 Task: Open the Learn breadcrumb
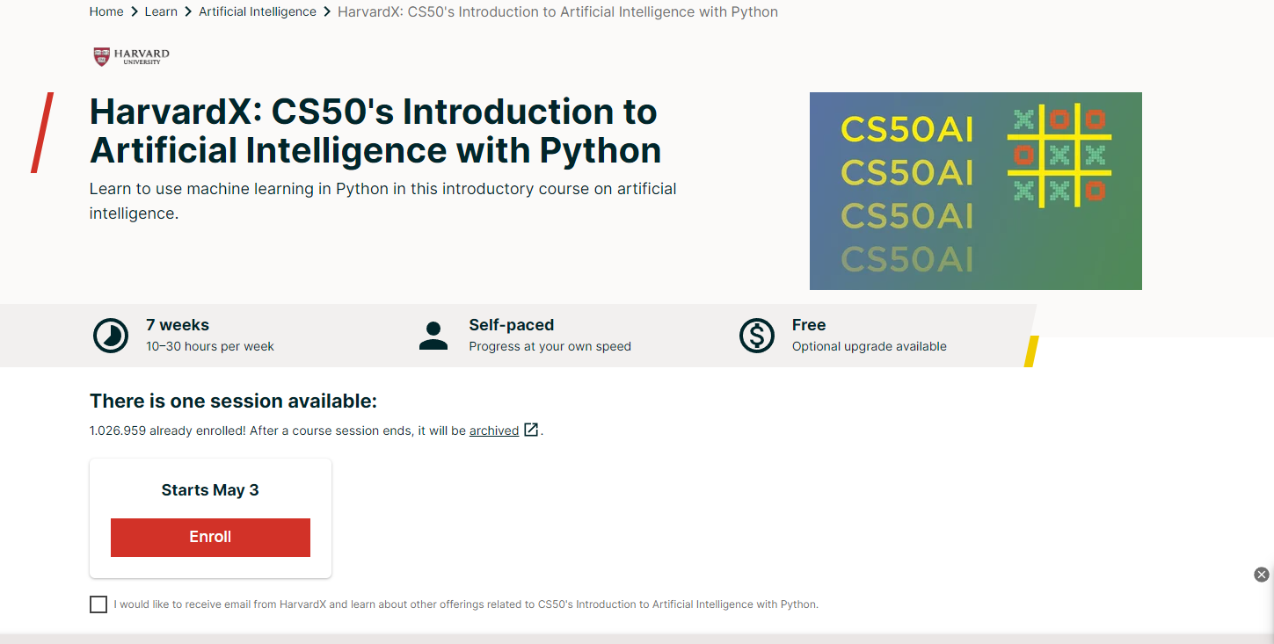pos(161,12)
